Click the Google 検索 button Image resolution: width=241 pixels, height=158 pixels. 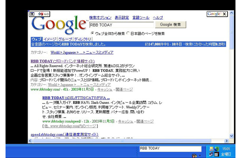(x=171, y=24)
